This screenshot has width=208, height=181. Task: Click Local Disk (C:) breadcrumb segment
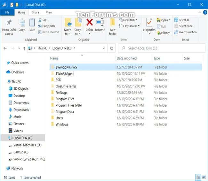tap(62, 48)
